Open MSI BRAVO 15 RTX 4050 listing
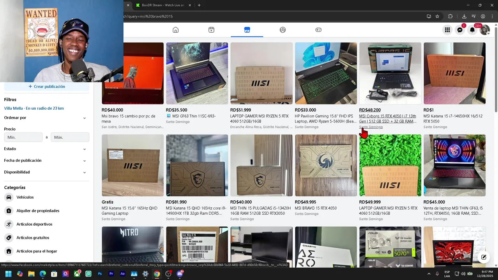The width and height of the screenshot is (498, 280). pos(326,175)
